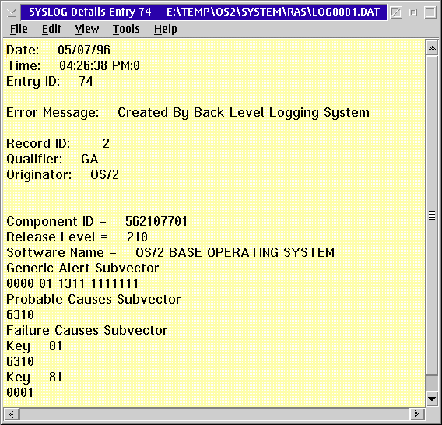
Task: Place cursor in the Error Message line
Action: [x=188, y=113]
